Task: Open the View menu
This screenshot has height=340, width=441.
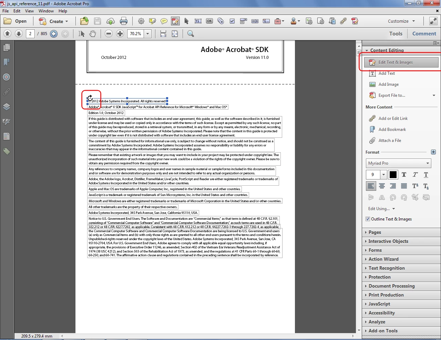Action: coord(29,11)
